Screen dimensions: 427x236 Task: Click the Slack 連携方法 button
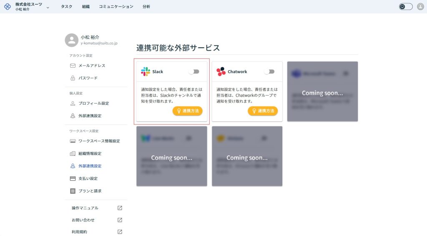pyautogui.click(x=187, y=111)
